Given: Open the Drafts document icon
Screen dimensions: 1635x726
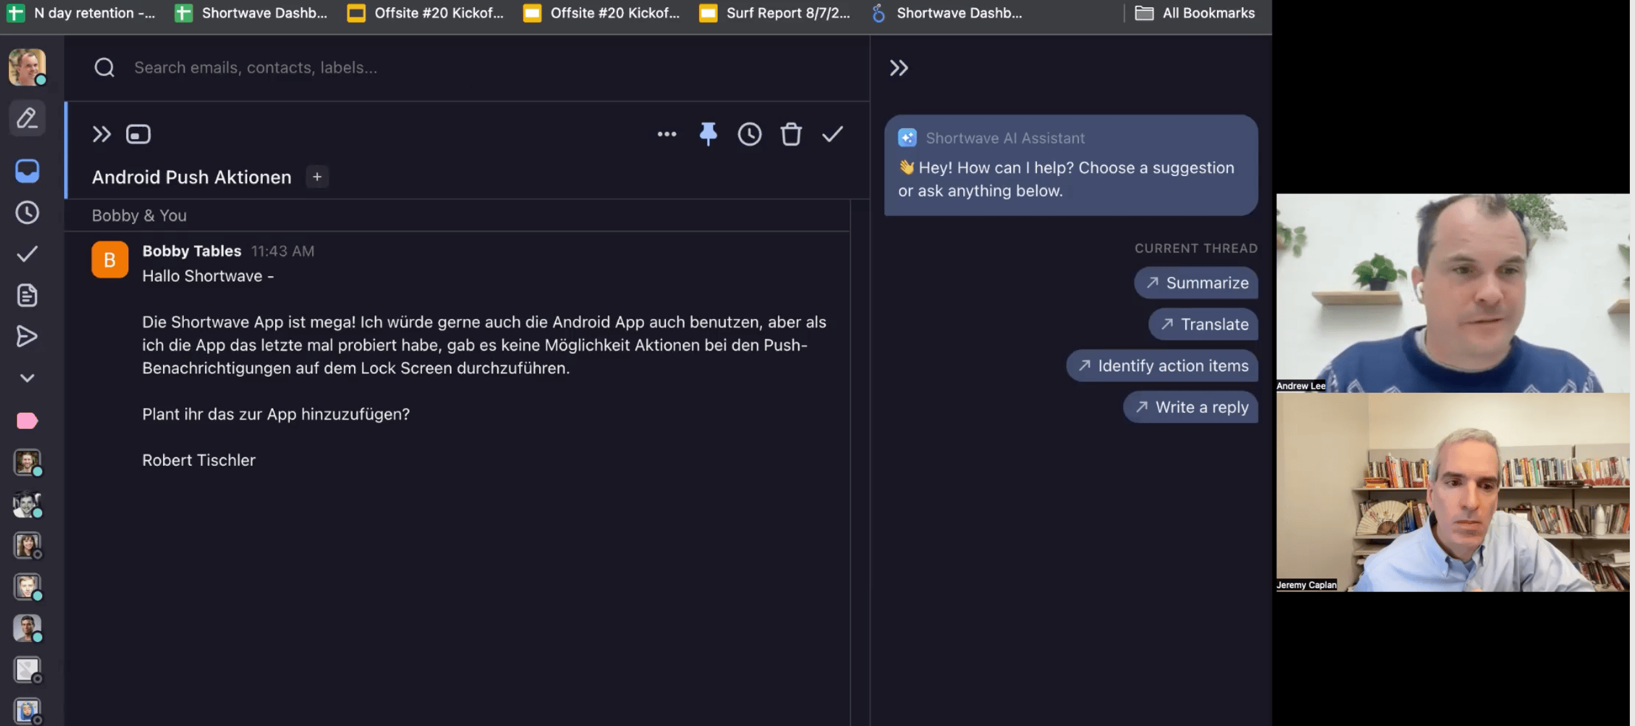Looking at the screenshot, I should 26,294.
